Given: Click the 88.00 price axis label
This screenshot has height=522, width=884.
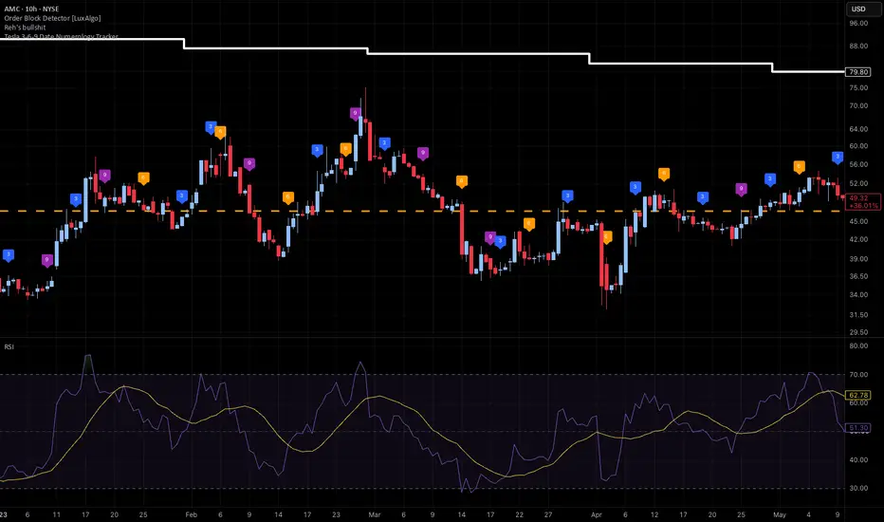Looking at the screenshot, I should [858, 47].
